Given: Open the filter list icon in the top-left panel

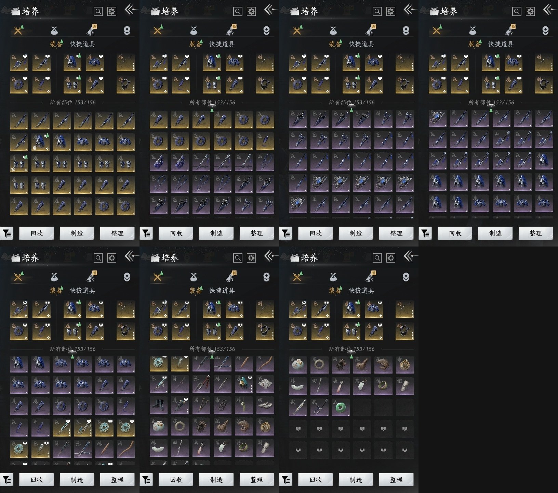Looking at the screenshot, I should pos(7,233).
